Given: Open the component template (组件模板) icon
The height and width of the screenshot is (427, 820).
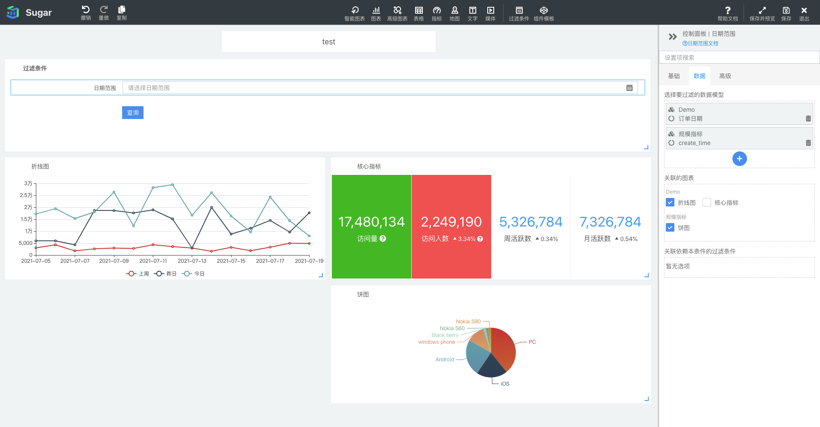Looking at the screenshot, I should pos(544,10).
